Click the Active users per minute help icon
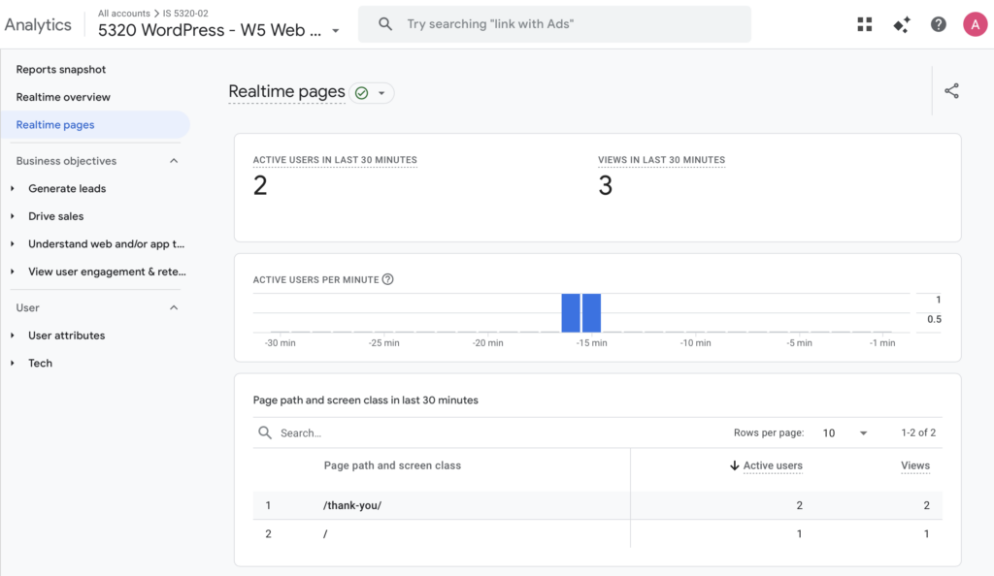This screenshot has width=994, height=576. coord(388,279)
